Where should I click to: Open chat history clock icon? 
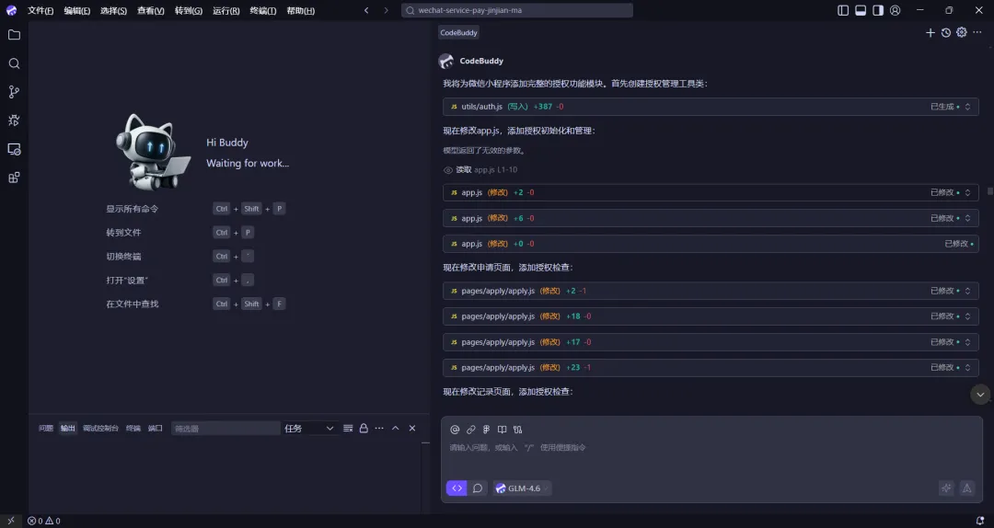point(946,32)
